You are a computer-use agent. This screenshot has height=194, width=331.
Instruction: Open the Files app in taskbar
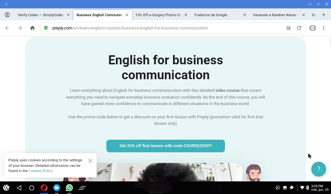[x=57, y=188]
